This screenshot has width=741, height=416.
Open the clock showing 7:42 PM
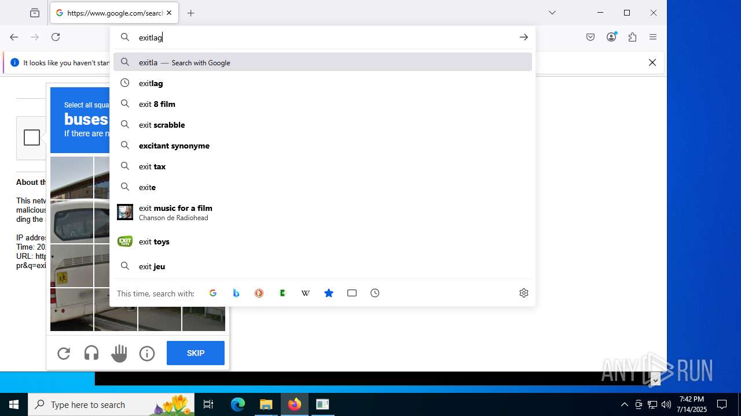pos(692,404)
